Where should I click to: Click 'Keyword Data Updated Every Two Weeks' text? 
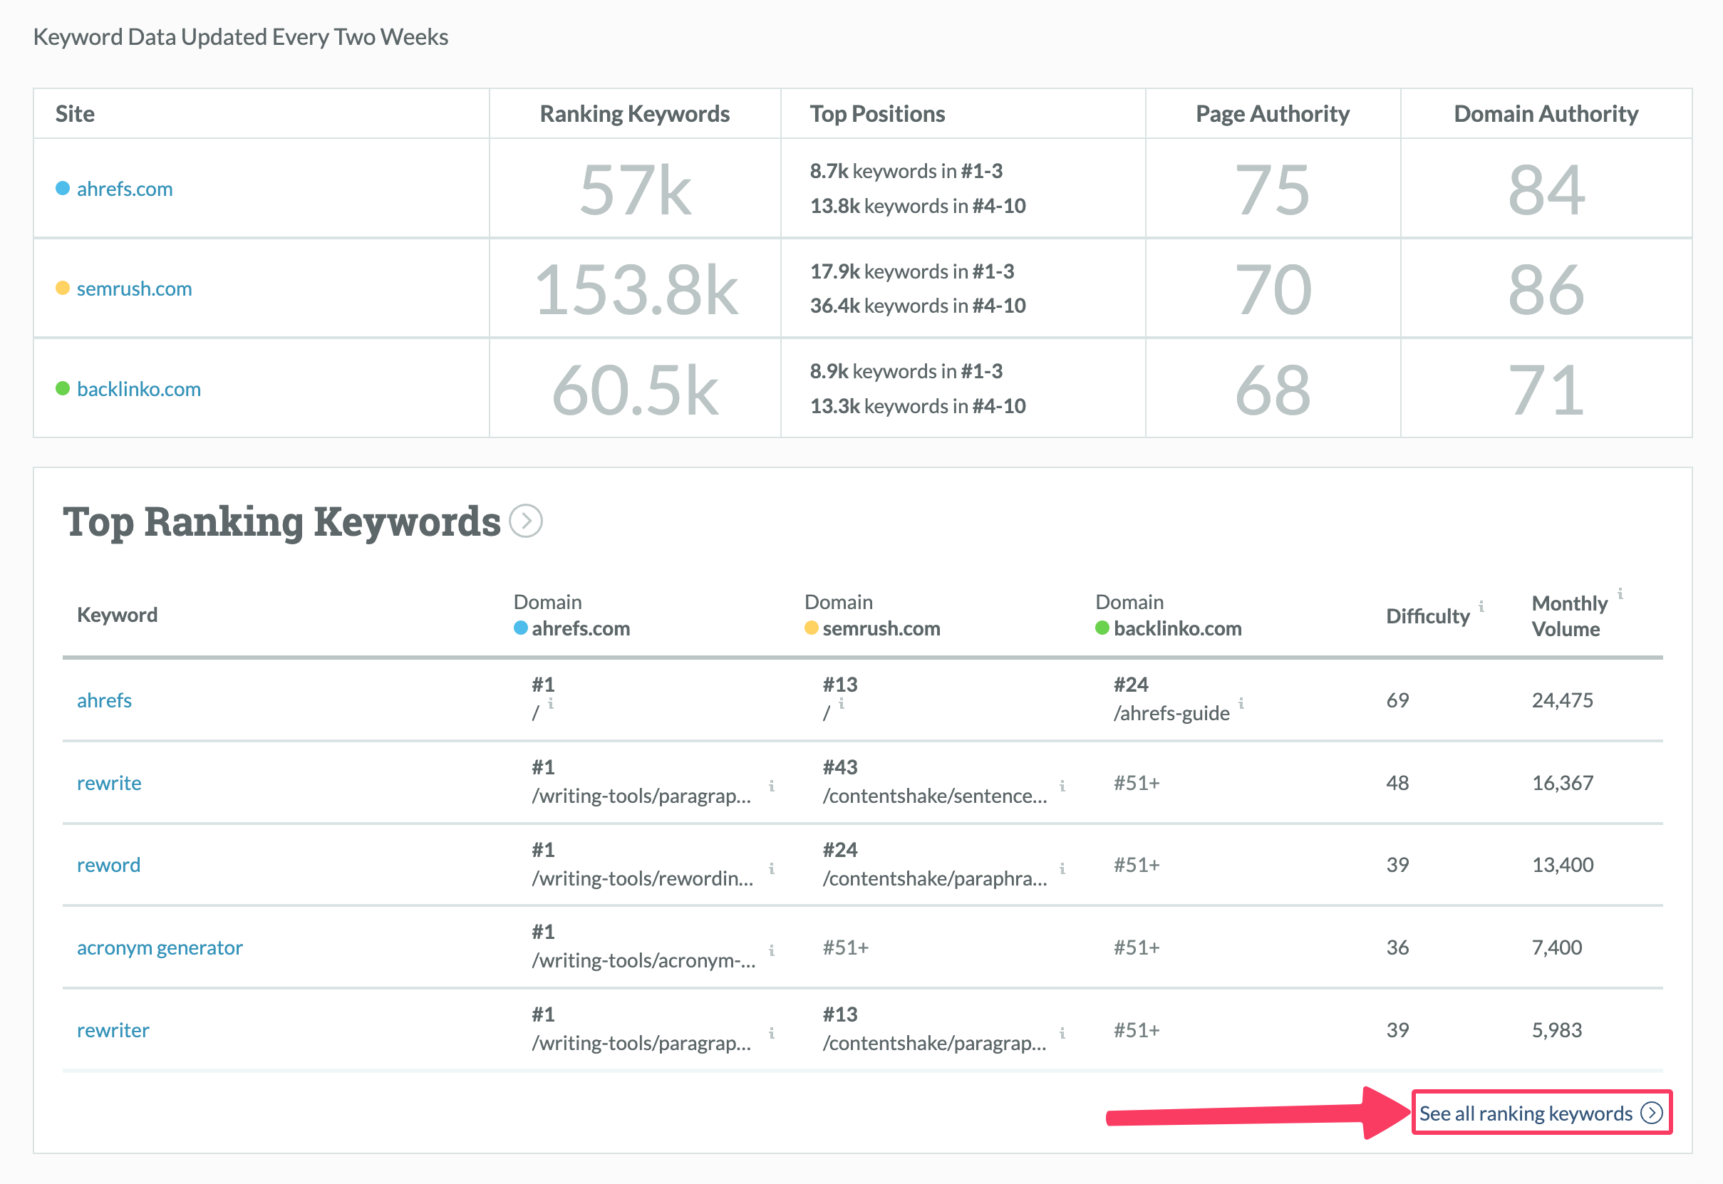(x=241, y=37)
